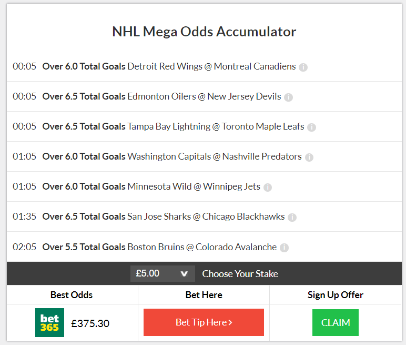Select Edmonton Oilers @ New Jersey Devils tip

point(161,97)
